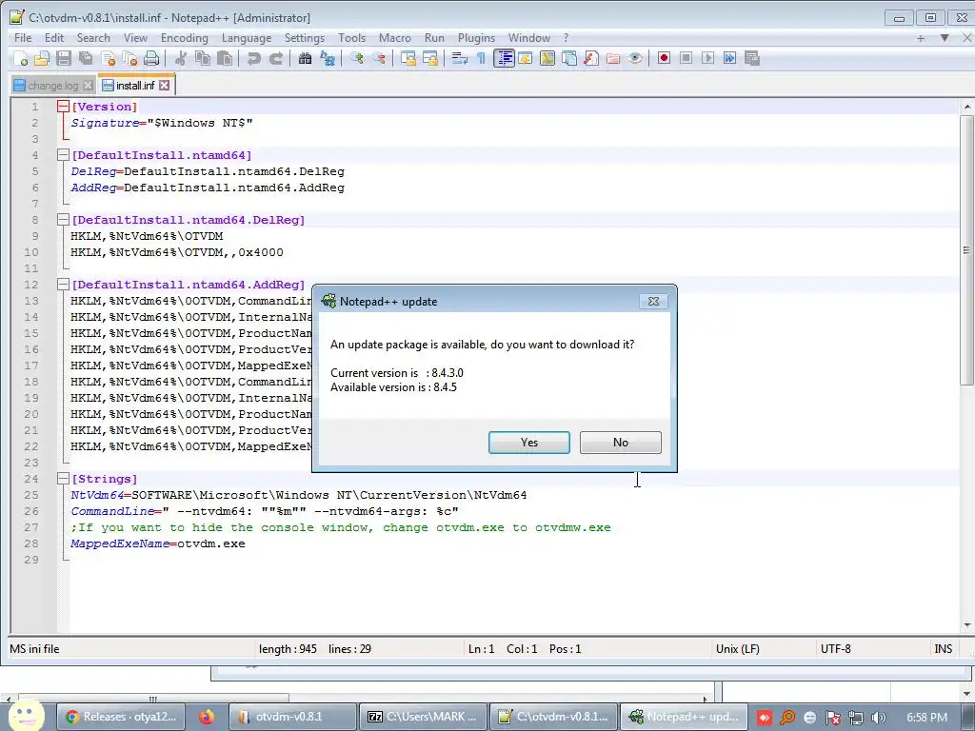Click the volume speaker tray icon
Image resolution: width=975 pixels, height=731 pixels.
878,718
